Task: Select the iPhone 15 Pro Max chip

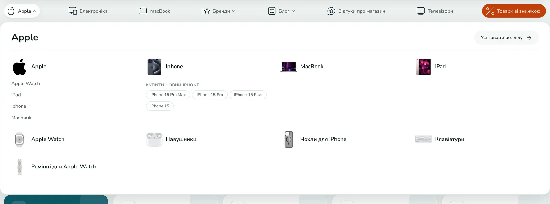Action: [x=168, y=95]
